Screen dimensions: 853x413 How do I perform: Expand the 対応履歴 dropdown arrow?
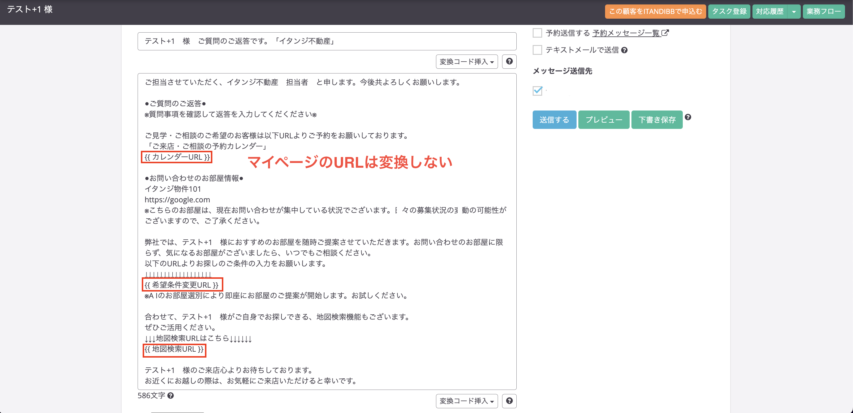click(x=794, y=12)
